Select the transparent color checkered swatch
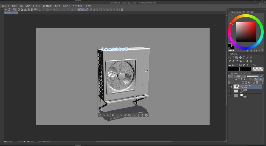This screenshot has width=266, height=146. 258,69
